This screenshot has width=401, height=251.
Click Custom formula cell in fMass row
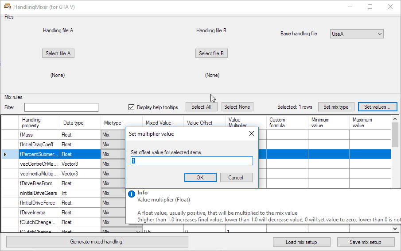point(287,135)
